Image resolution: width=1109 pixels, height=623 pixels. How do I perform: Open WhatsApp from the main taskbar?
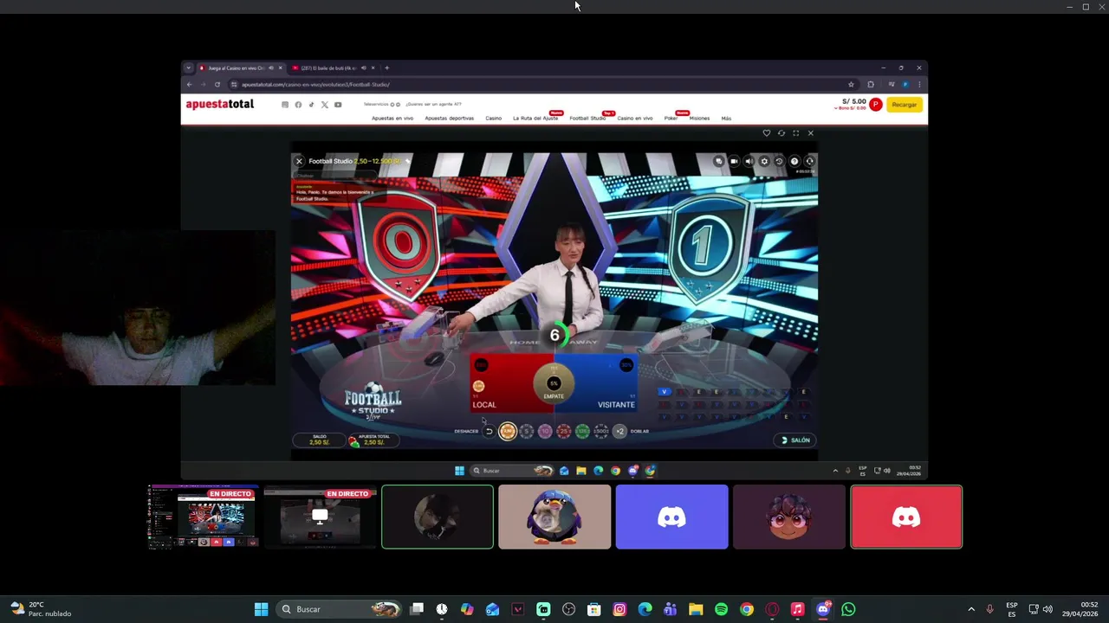pyautogui.click(x=848, y=609)
